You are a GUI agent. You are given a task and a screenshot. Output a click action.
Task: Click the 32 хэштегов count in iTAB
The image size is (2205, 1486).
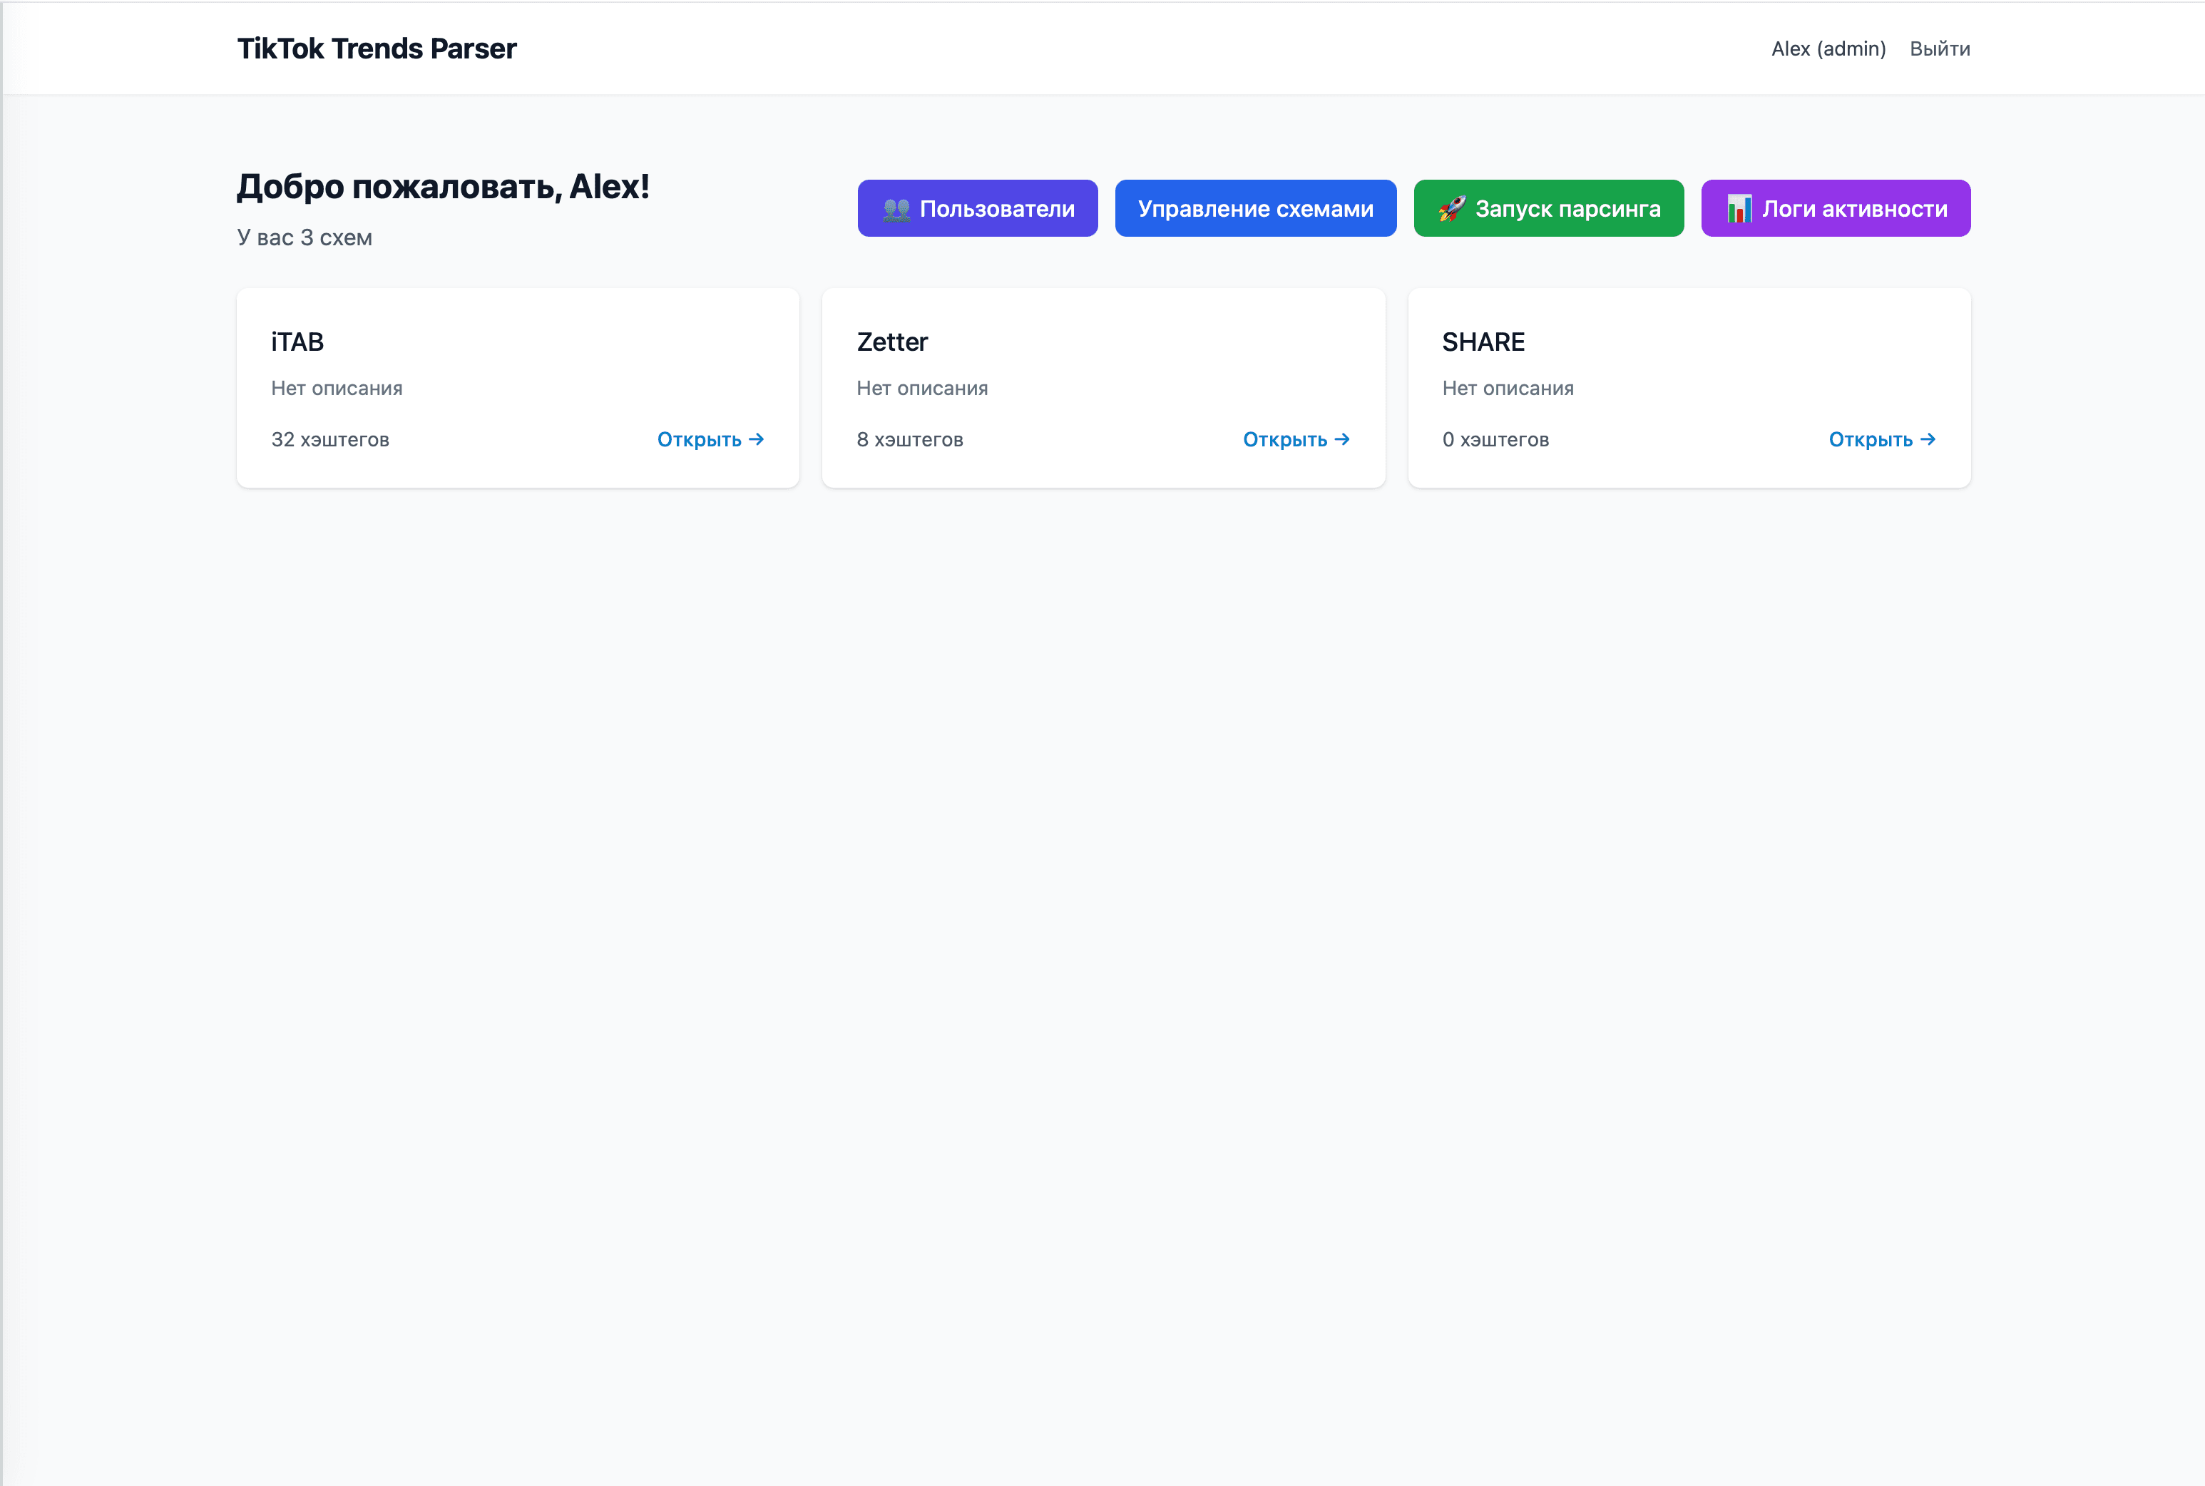tap(329, 440)
